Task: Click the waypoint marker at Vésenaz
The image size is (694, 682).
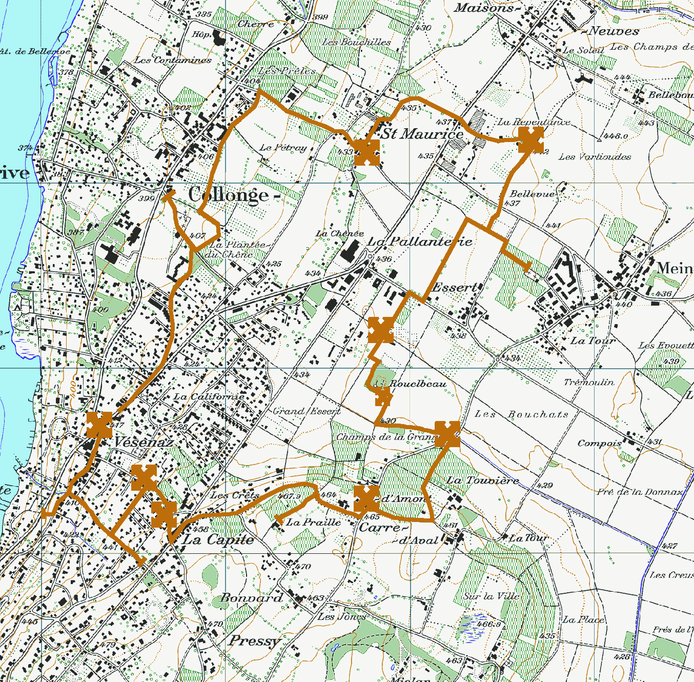Action: pos(99,425)
